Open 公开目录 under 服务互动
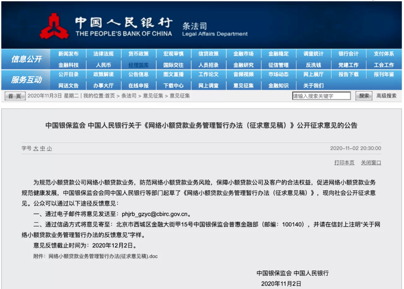The width and height of the screenshot is (404, 289). [x=68, y=74]
